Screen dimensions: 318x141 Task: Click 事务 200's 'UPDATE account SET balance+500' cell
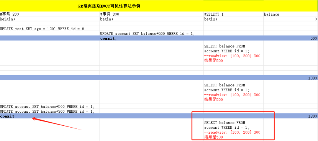point(50,106)
